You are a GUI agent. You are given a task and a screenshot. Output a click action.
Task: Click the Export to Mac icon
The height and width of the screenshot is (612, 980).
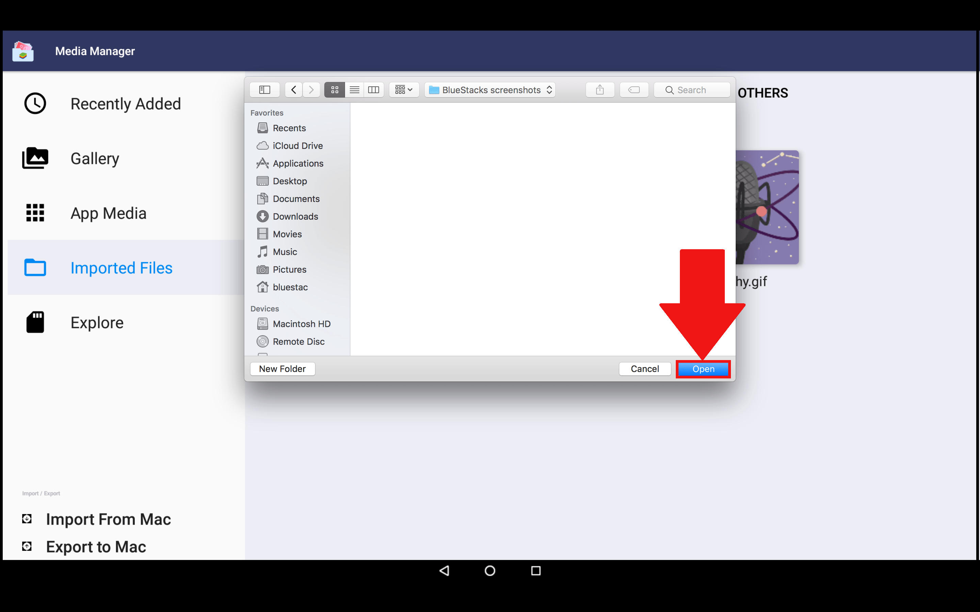pyautogui.click(x=27, y=546)
